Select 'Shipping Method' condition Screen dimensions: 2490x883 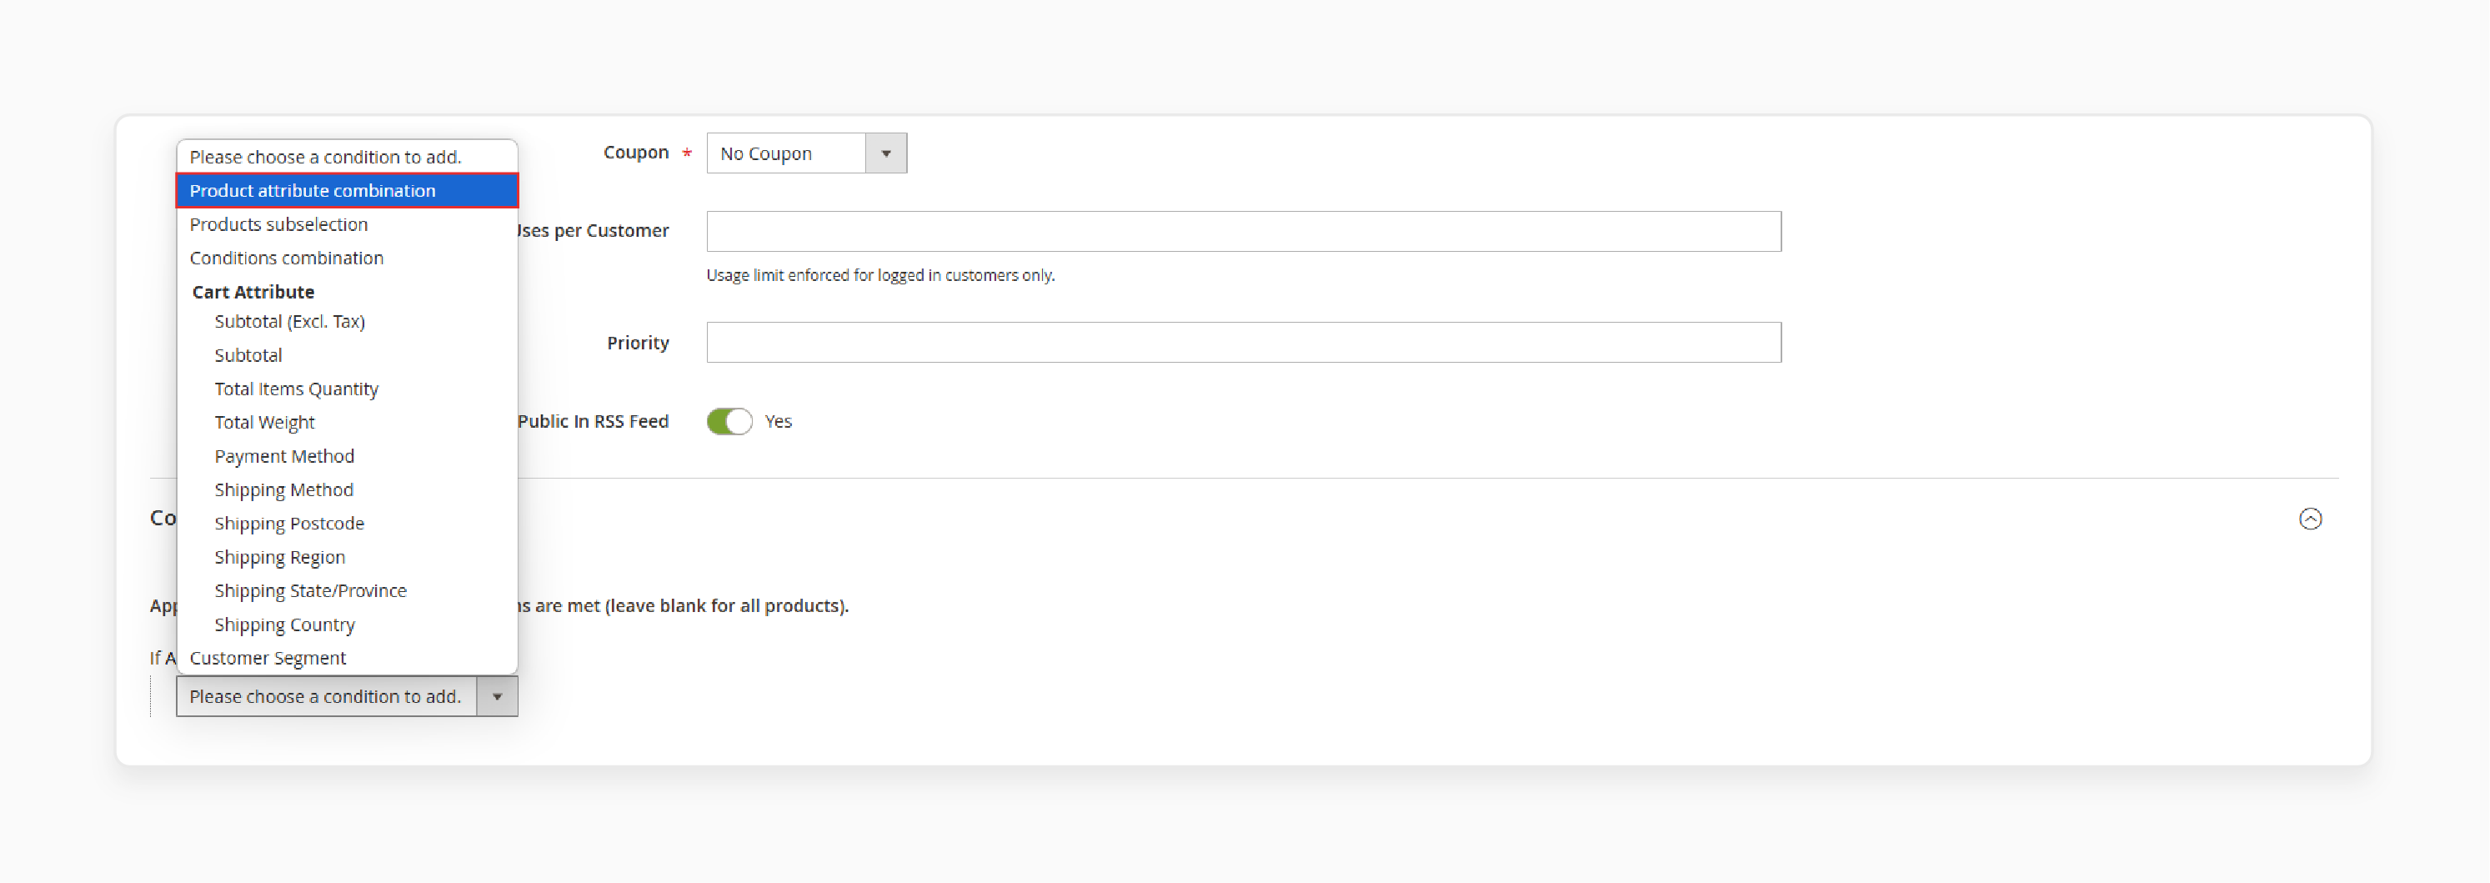point(347,490)
